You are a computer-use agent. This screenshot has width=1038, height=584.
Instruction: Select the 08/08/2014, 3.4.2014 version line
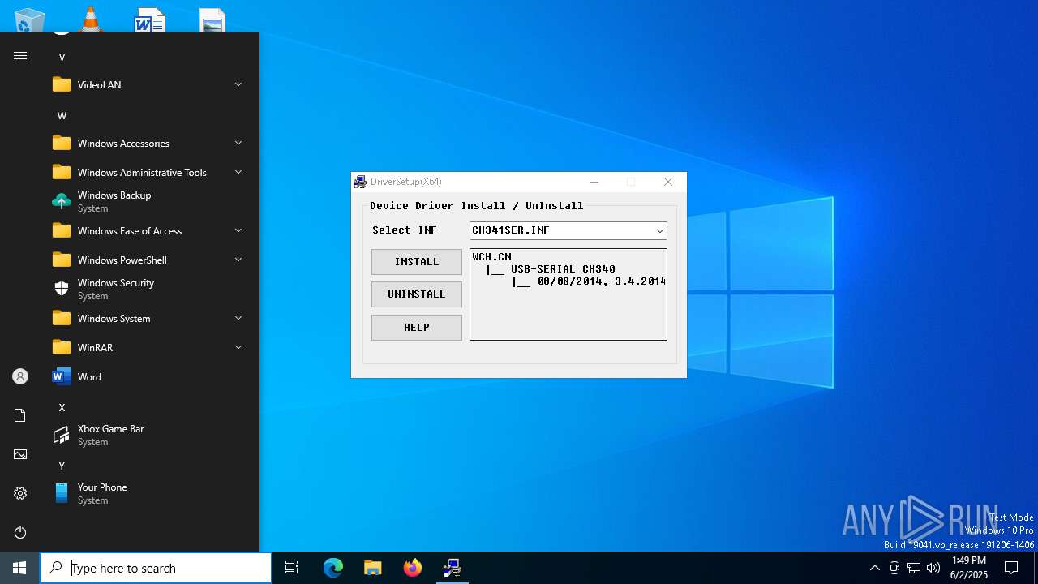point(601,281)
